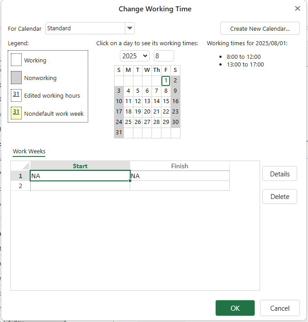The image size is (308, 322).
Task: Click the Edited working hours legend box
Action: tap(16, 95)
